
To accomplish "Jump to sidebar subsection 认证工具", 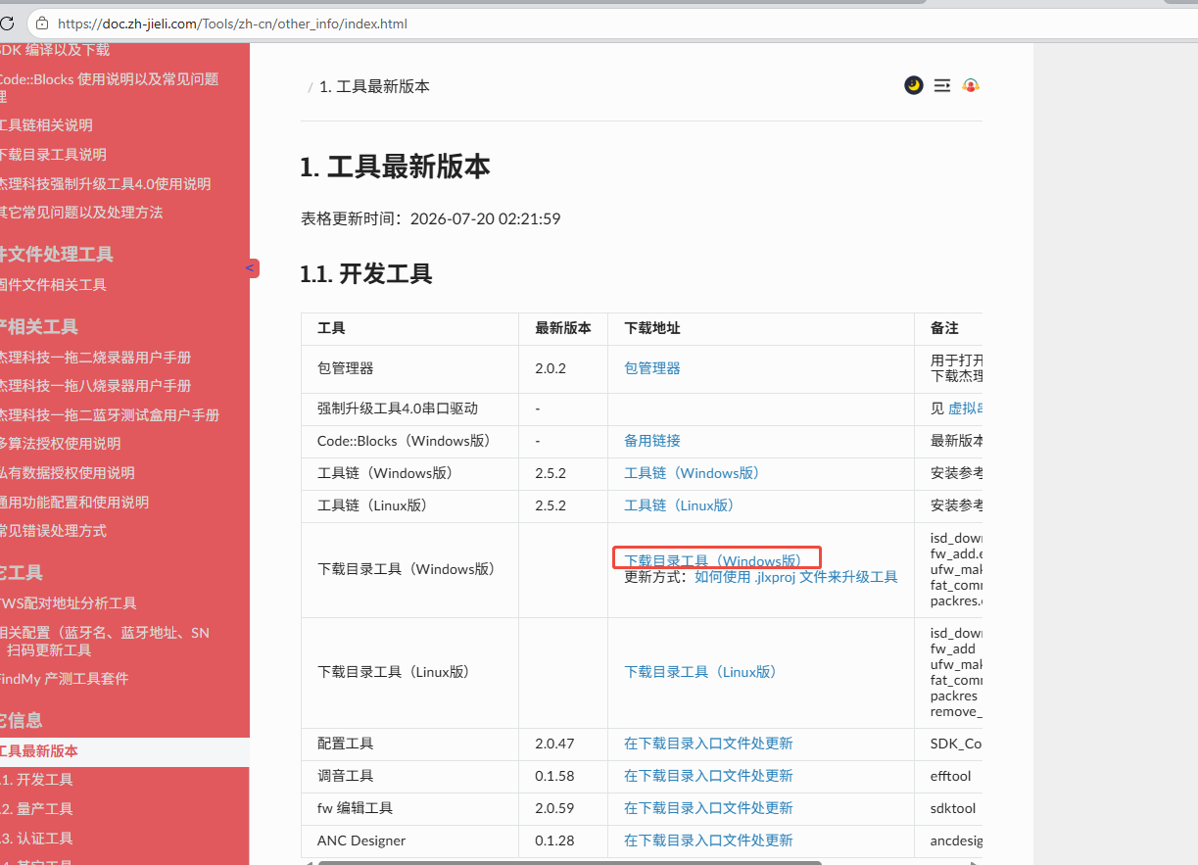I will (x=37, y=839).
